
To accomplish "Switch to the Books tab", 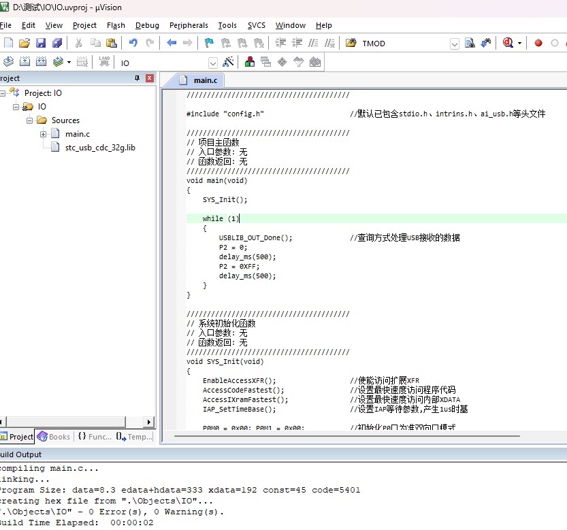I will (54, 437).
